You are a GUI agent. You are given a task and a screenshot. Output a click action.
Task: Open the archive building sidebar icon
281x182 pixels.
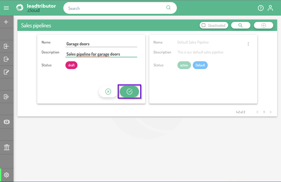coord(6,147)
